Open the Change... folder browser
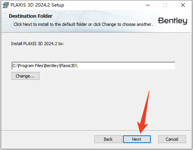Image resolution: width=193 pixels, height=150 pixels. (26, 76)
